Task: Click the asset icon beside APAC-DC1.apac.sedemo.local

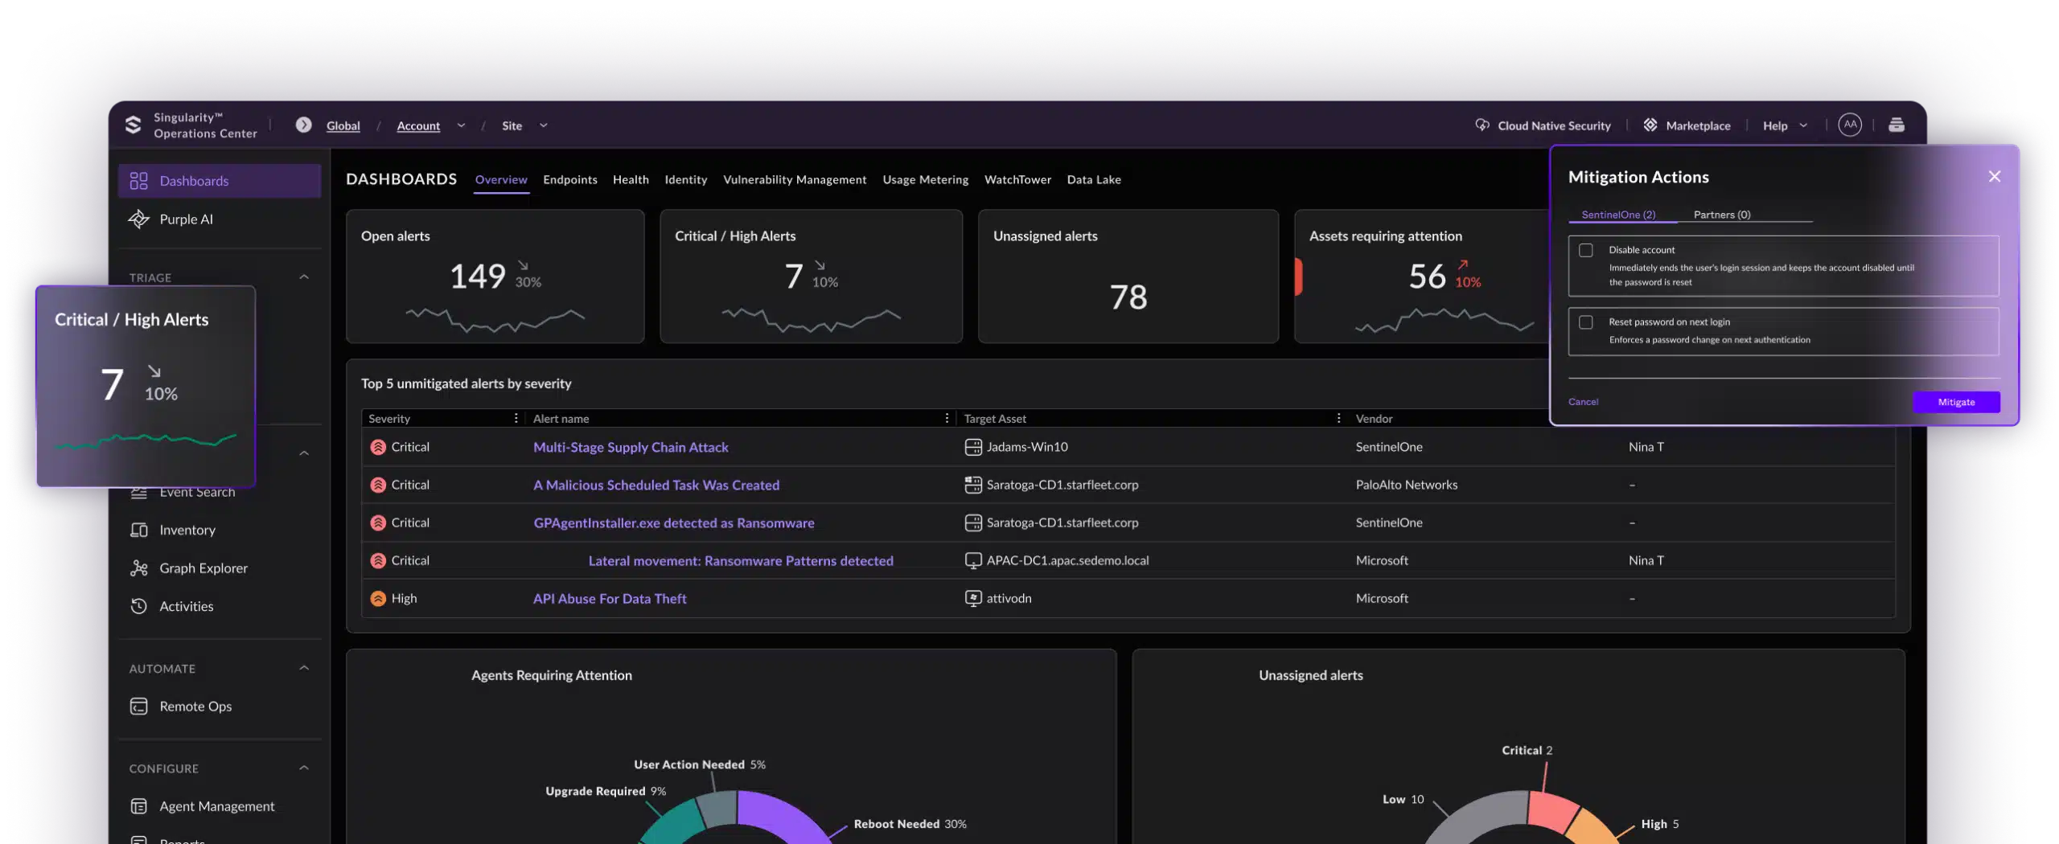Action: point(973,560)
